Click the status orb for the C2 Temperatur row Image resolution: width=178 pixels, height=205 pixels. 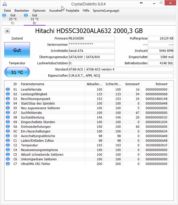pyautogui.click(x=8, y=145)
